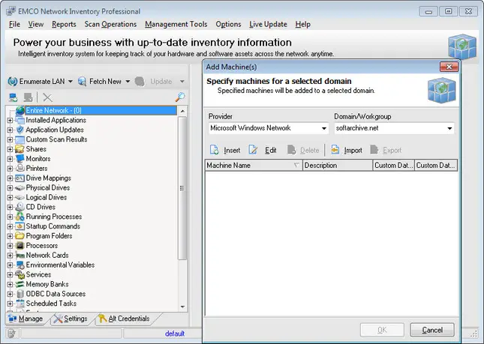484x344 pixels.
Task: Click the Enumerate LAN globe icon
Action: coord(13,82)
